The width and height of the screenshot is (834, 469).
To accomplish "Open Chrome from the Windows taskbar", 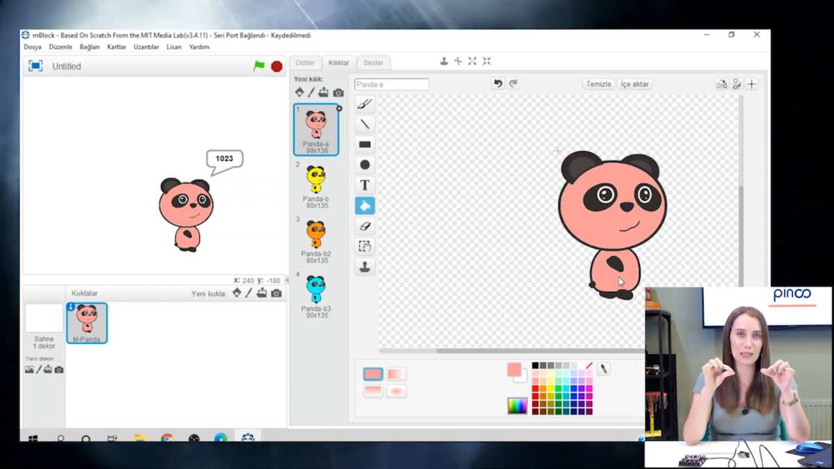I will 167,439.
